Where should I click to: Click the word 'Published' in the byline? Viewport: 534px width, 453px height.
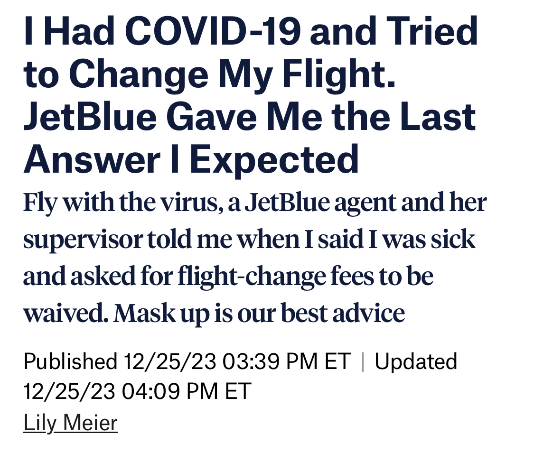coord(70,361)
